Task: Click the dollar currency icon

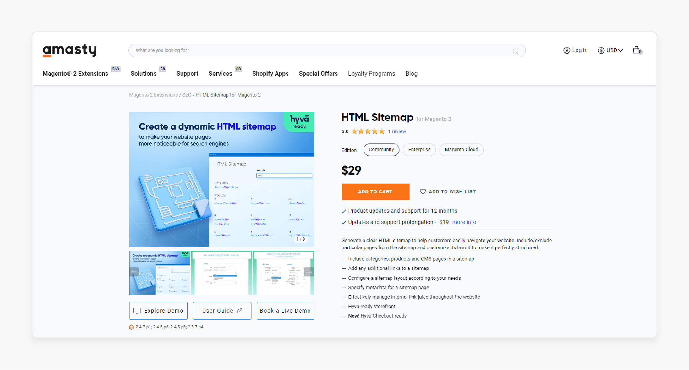Action: click(601, 50)
